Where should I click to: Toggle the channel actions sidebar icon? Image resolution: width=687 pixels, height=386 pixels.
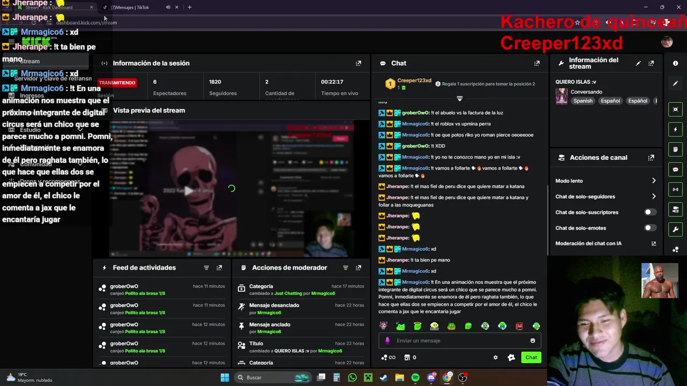click(675, 210)
